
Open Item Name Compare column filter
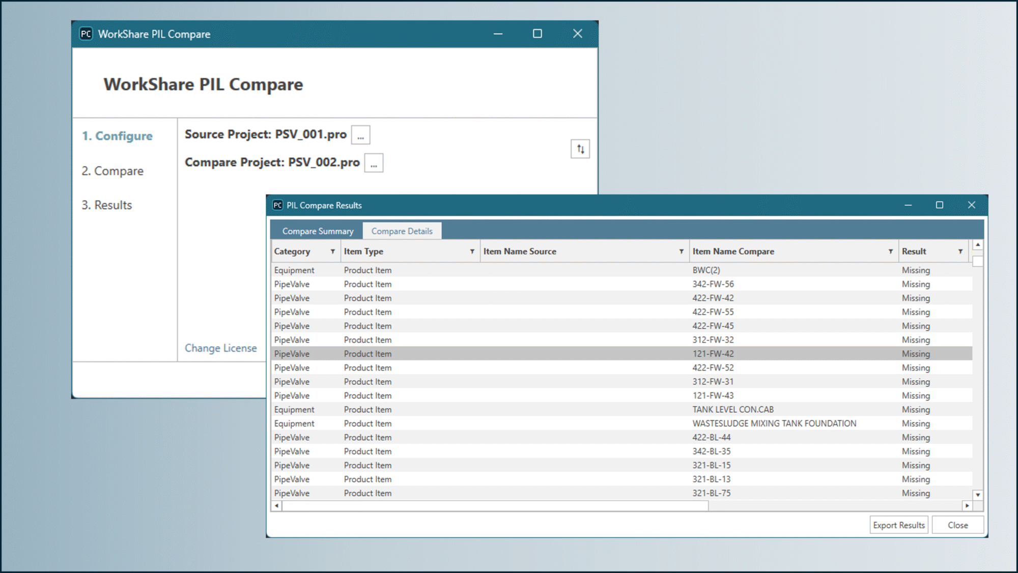point(890,251)
